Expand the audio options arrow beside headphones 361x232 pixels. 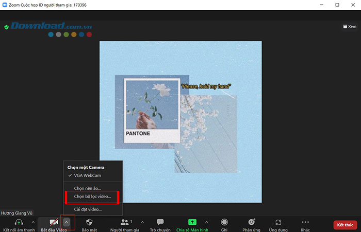tap(33, 222)
